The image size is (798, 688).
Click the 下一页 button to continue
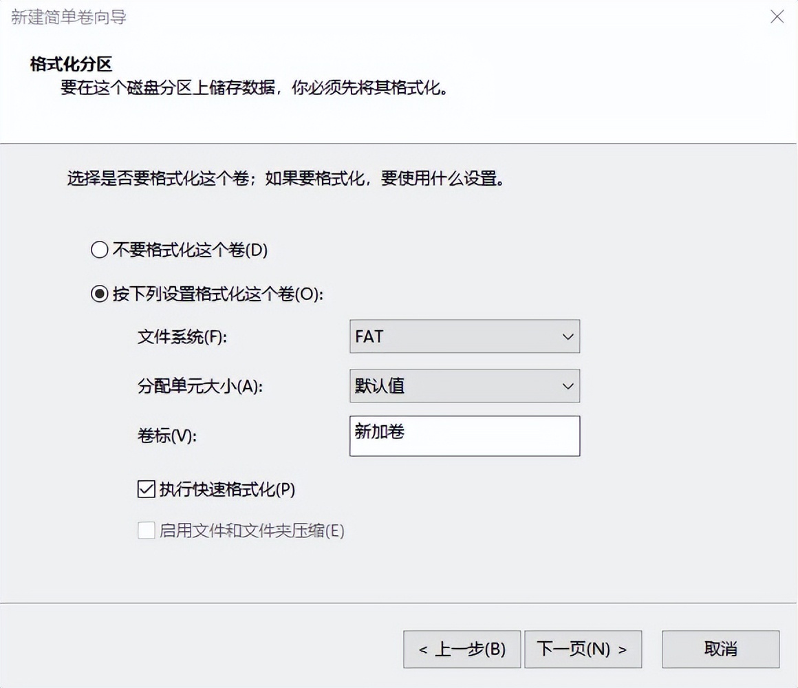[583, 649]
